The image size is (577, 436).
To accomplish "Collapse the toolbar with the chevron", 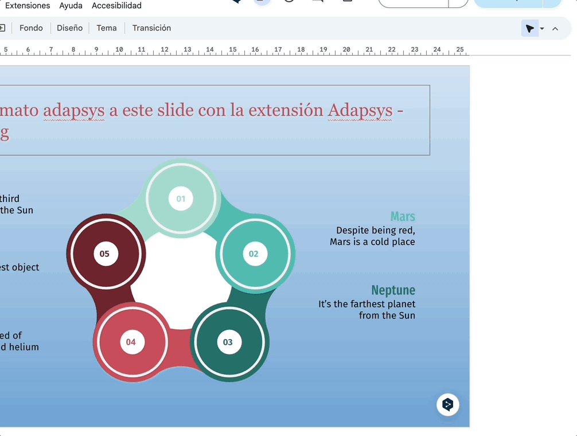I will pos(555,29).
